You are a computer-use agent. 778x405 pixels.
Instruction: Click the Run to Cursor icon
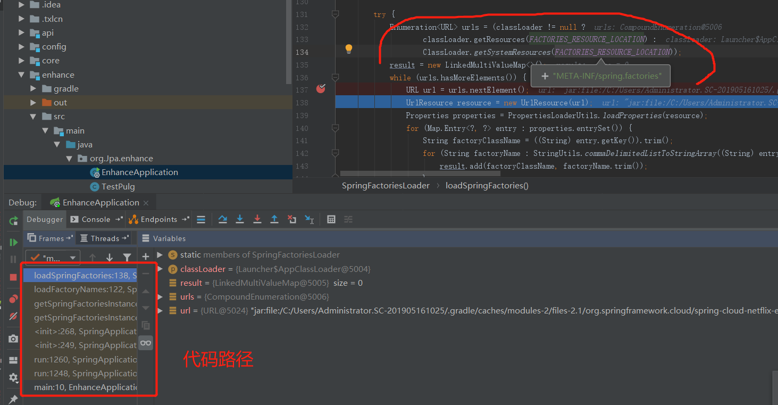click(x=309, y=219)
